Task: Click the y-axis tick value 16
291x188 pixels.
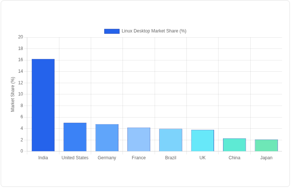Action: point(21,60)
